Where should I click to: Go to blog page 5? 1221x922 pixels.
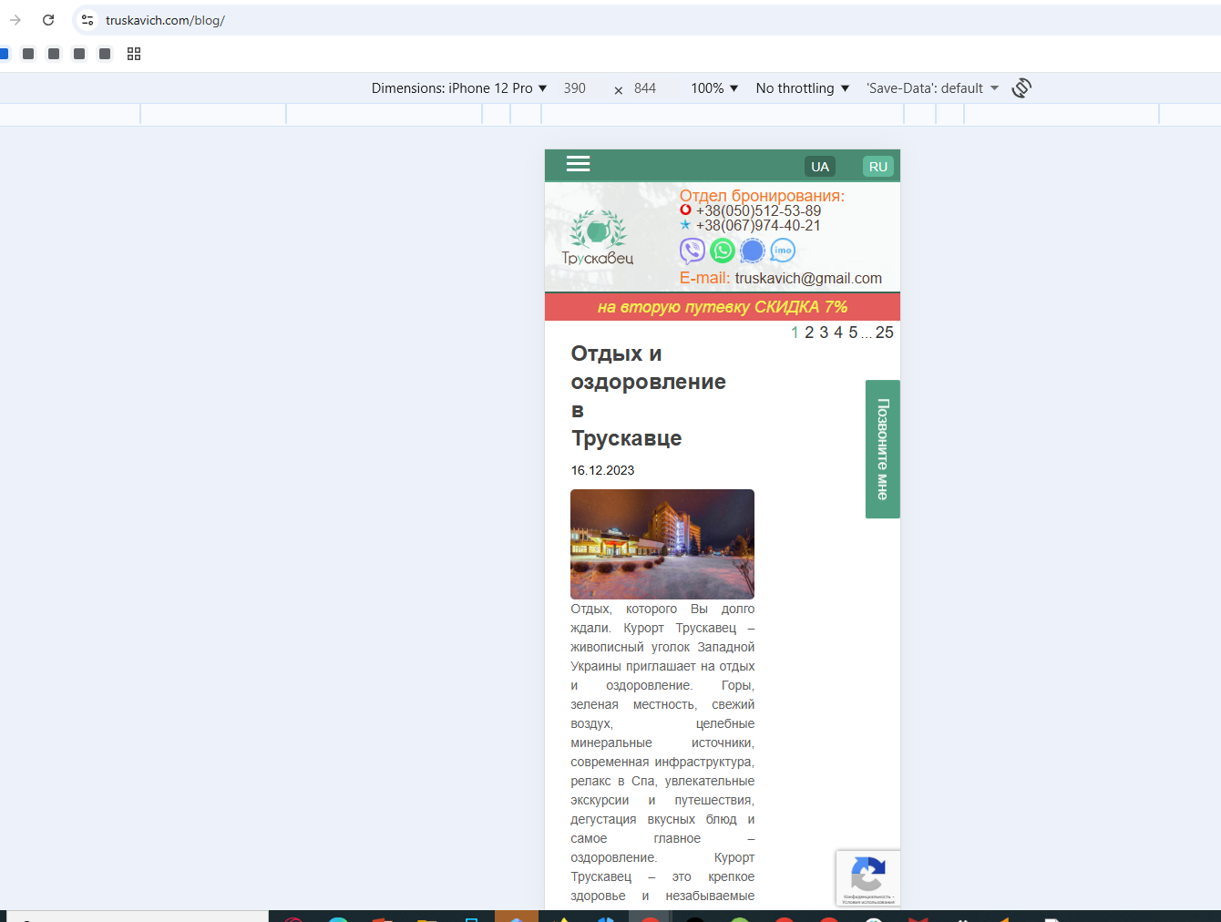(853, 333)
